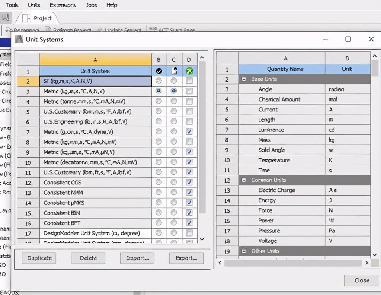Select DesignModeler Unit System (m, degree) row
This screenshot has width=381, height=295.
pos(96,233)
